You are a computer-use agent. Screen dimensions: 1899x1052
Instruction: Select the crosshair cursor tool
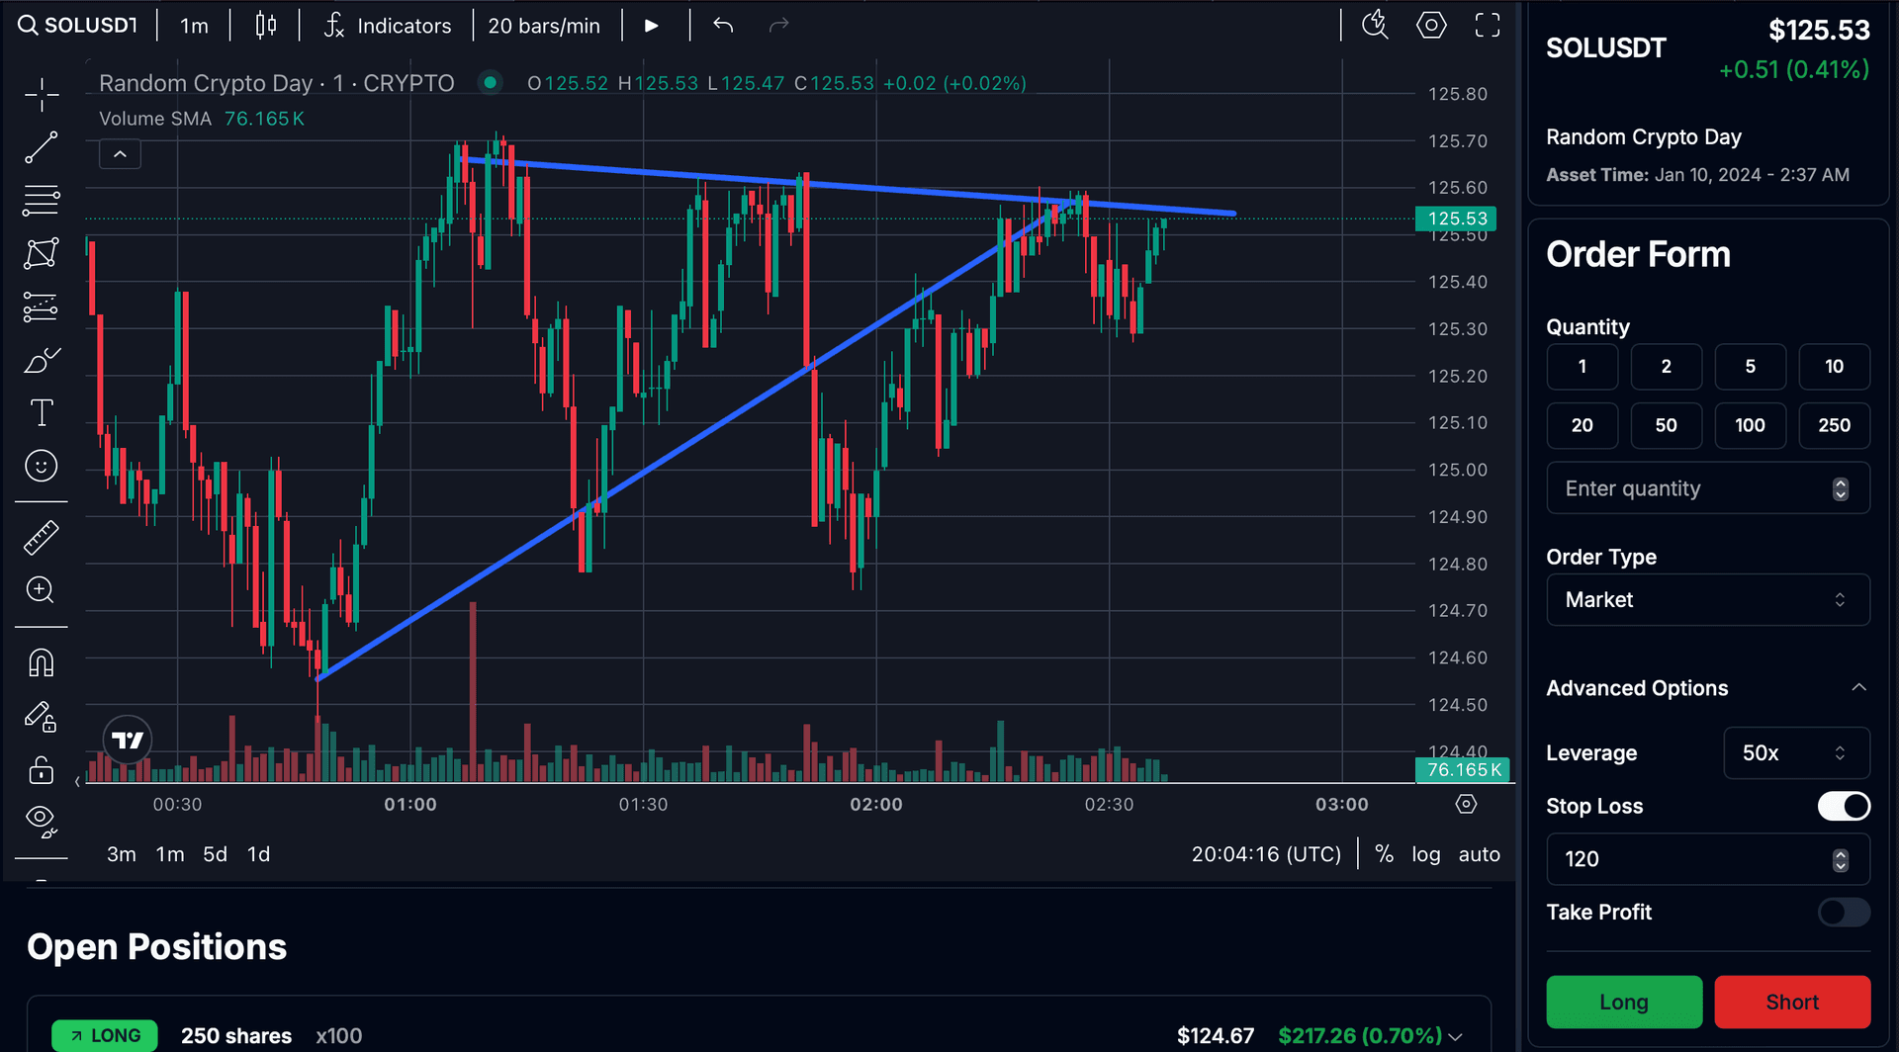point(42,95)
